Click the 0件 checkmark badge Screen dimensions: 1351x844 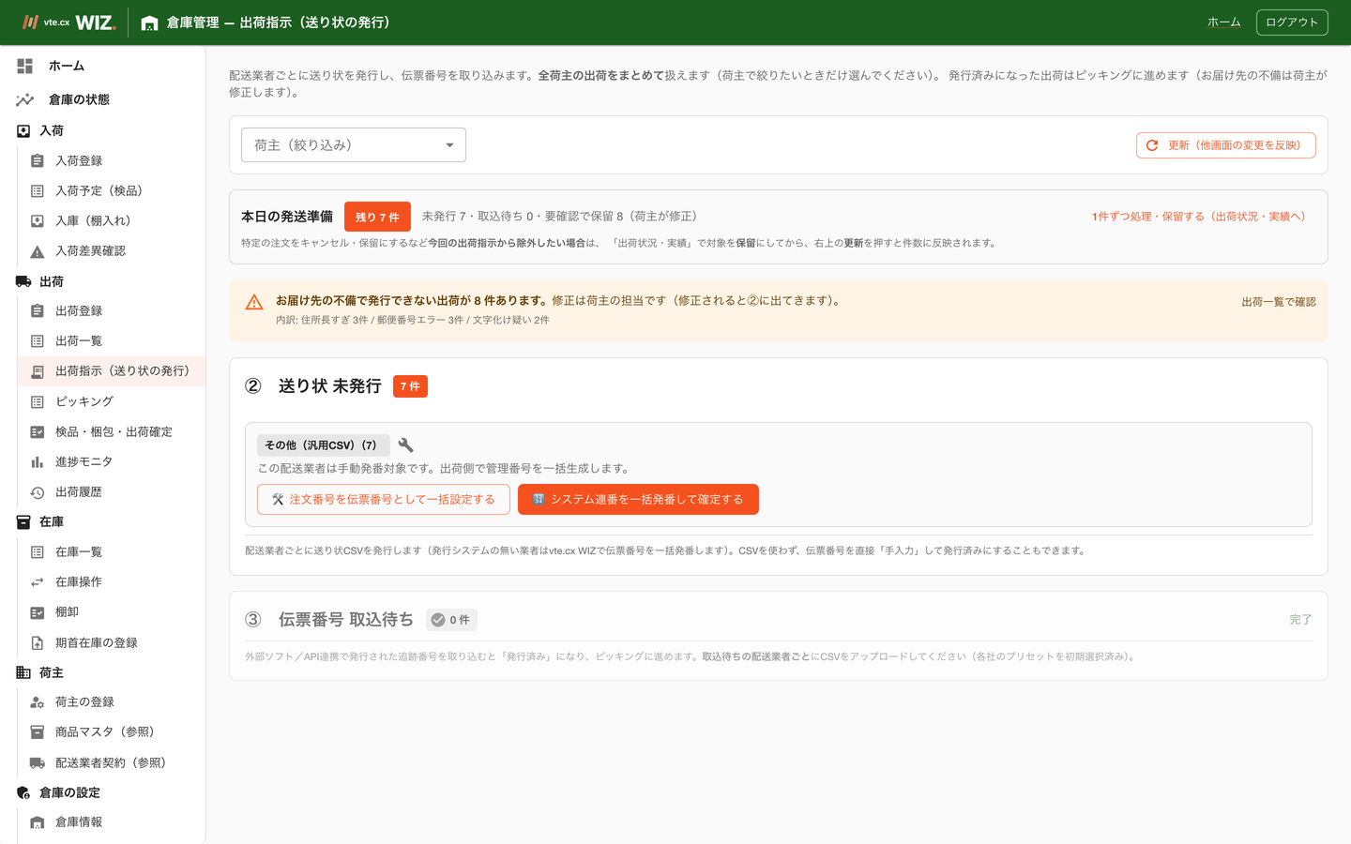tap(451, 620)
